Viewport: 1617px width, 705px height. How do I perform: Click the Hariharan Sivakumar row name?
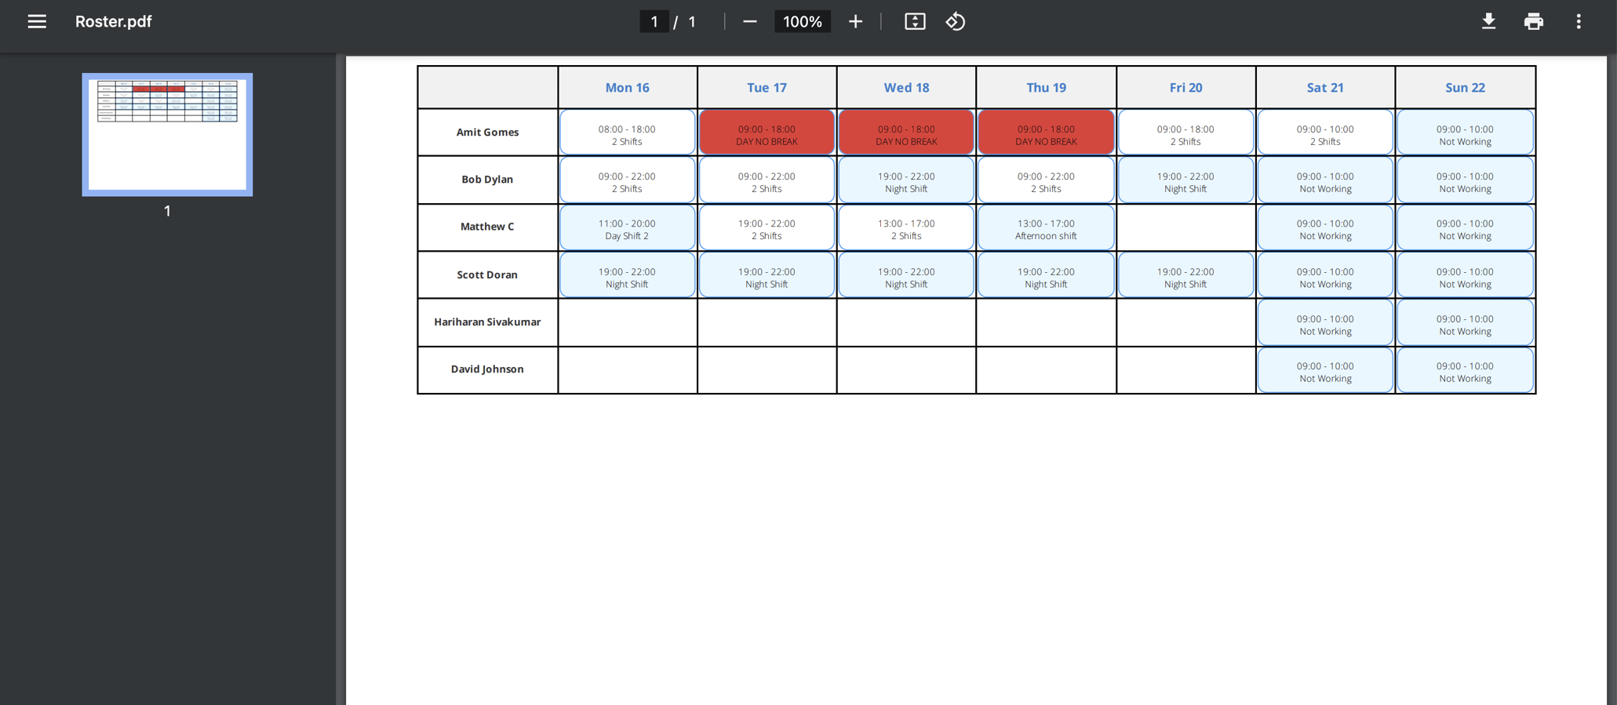click(x=487, y=322)
